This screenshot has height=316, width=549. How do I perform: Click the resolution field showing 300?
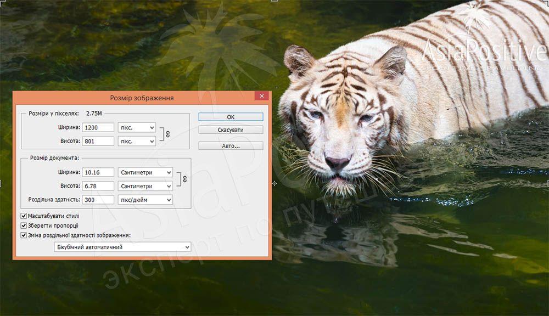coord(98,200)
